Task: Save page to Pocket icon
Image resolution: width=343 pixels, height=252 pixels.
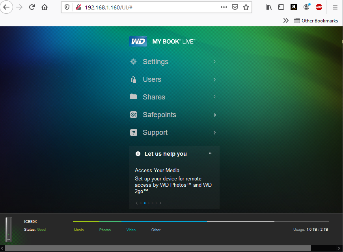Action: (x=235, y=7)
